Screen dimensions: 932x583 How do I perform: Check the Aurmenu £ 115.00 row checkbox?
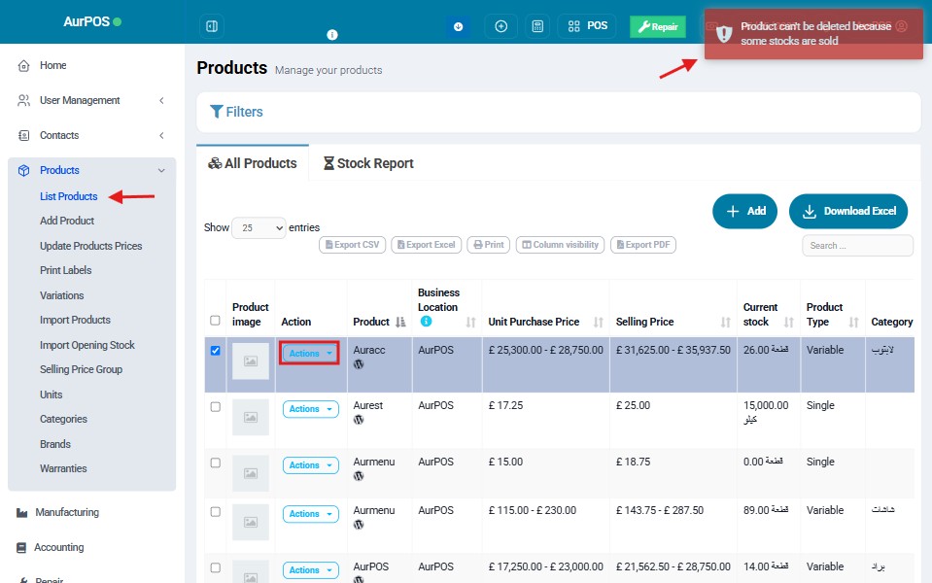[x=215, y=512]
